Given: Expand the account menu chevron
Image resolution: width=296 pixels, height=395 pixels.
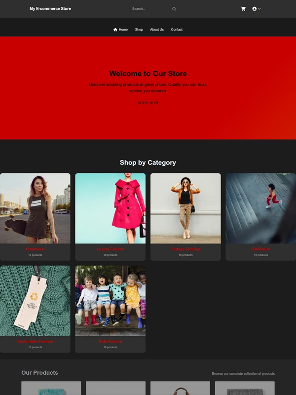Looking at the screenshot, I should pyautogui.click(x=259, y=9).
